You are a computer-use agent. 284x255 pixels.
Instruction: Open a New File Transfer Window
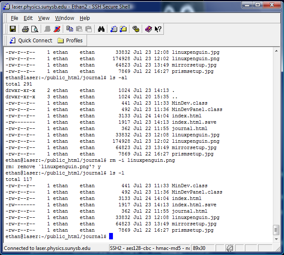[123, 29]
